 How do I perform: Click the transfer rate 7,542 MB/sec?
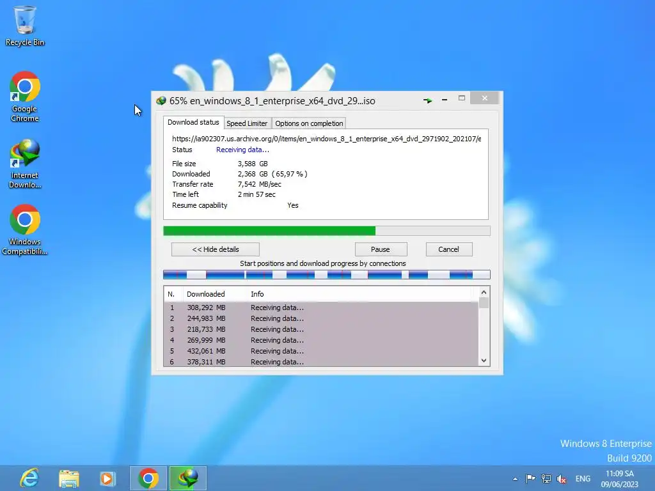click(260, 184)
